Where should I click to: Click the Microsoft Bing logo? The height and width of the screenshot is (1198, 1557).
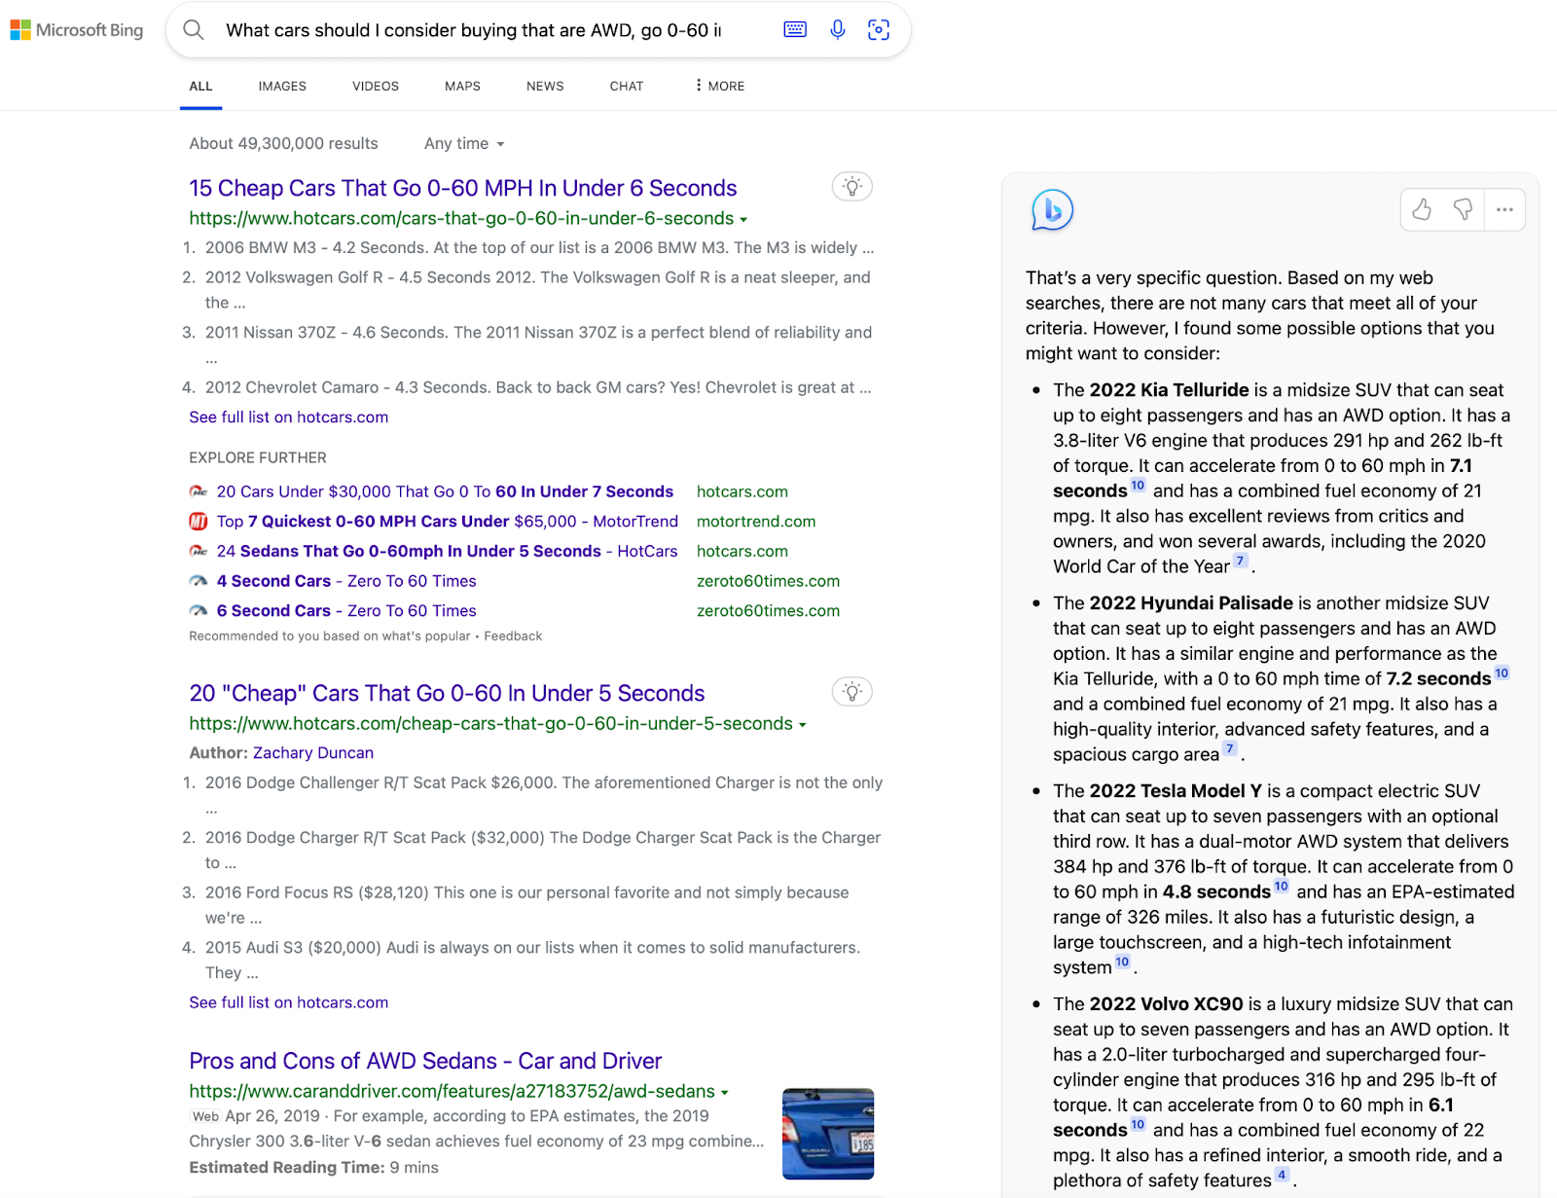point(77,30)
